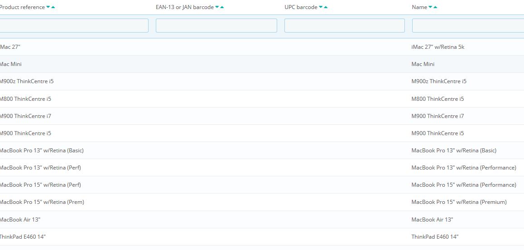The image size is (524, 250).
Task: Click M900 ThinkCentre i7 product reference
Action: click(x=25, y=116)
